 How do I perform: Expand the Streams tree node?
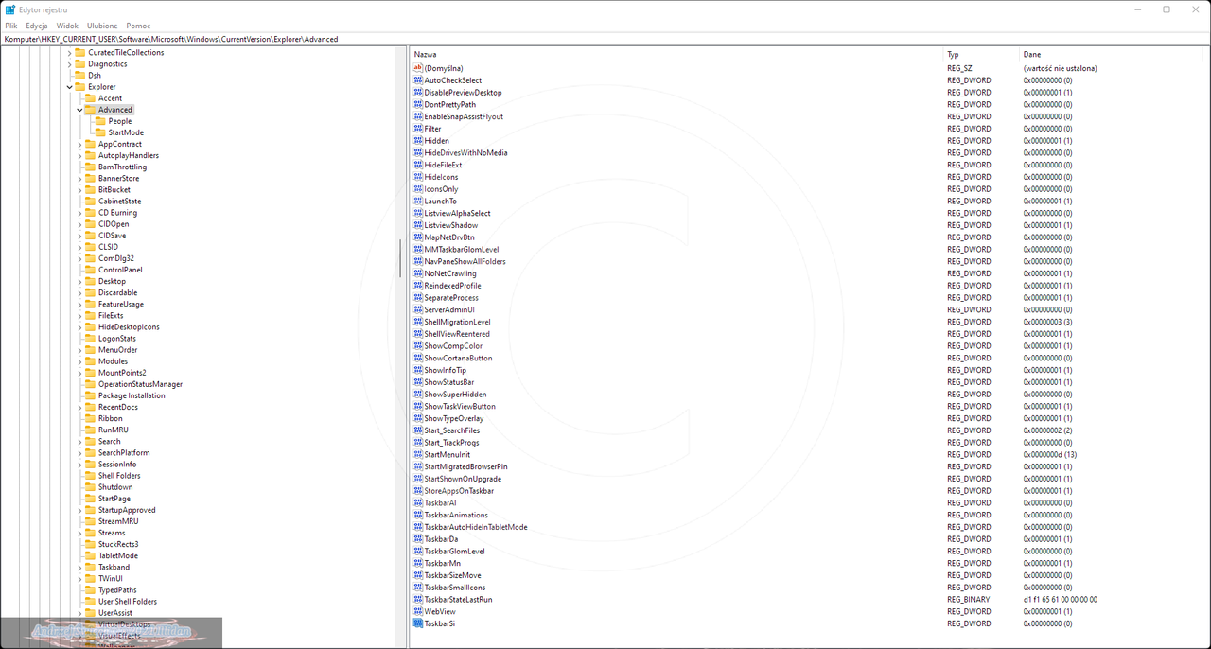(x=80, y=533)
